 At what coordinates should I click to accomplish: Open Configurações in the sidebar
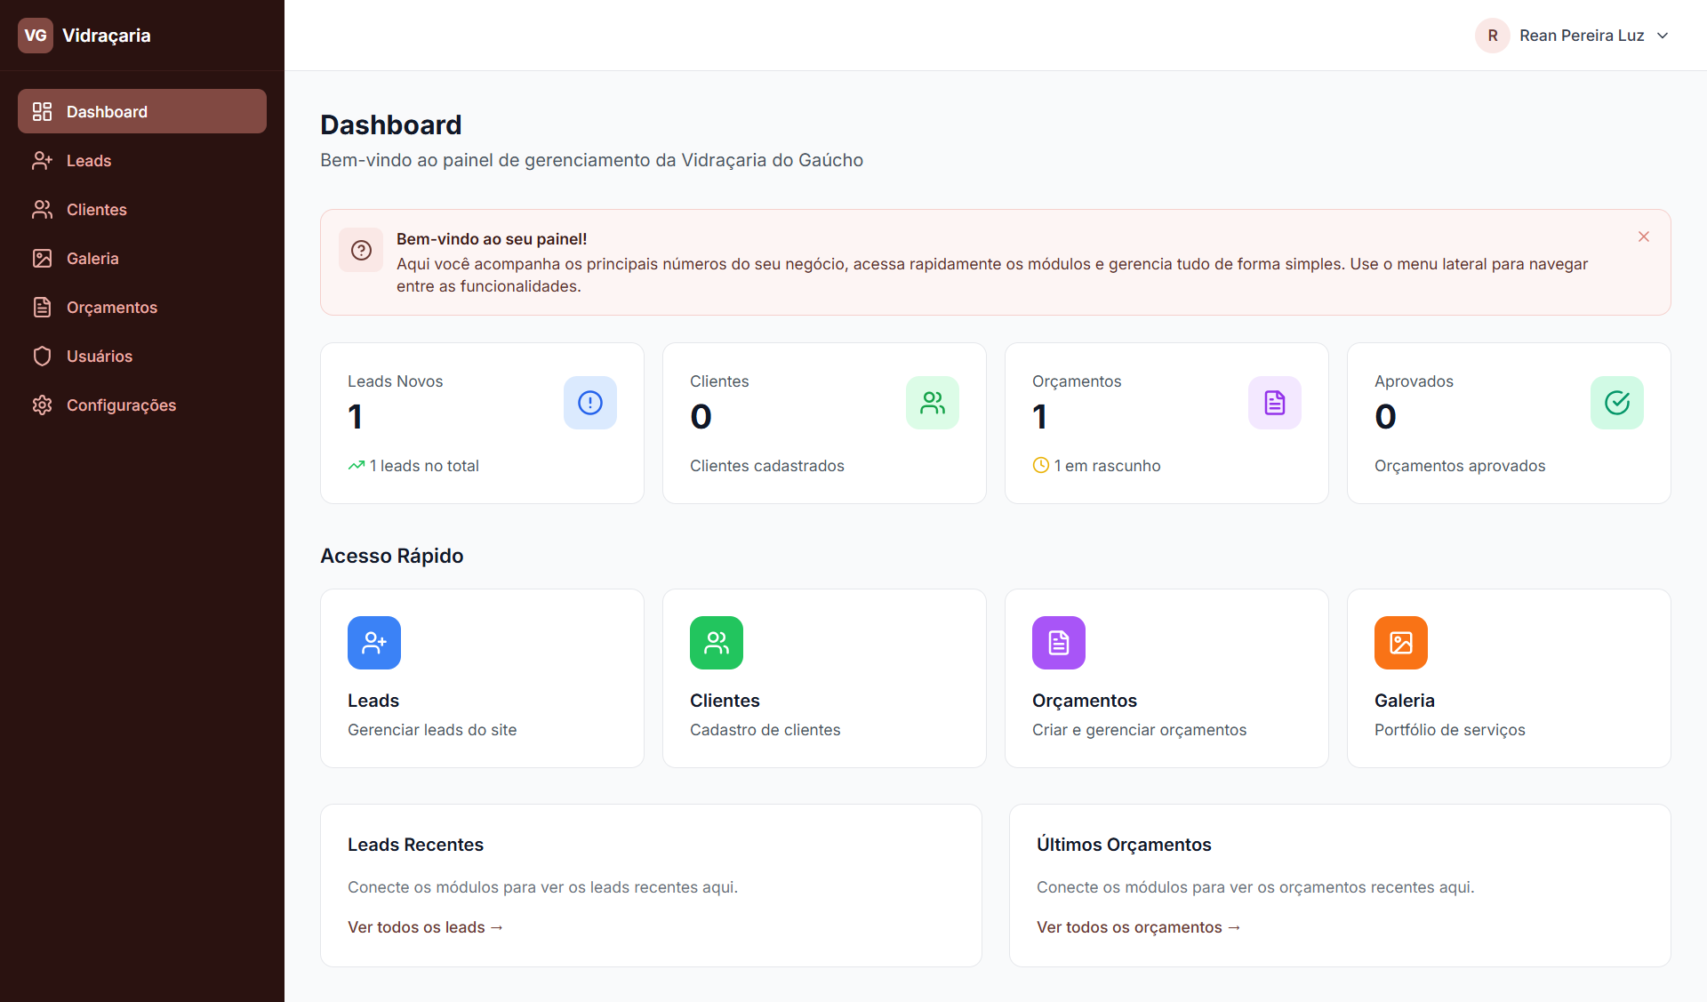tap(121, 405)
